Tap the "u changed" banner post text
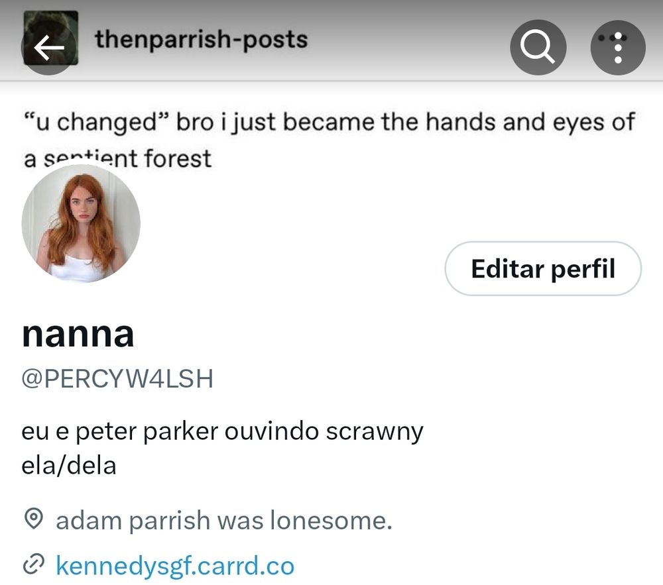 [330, 123]
